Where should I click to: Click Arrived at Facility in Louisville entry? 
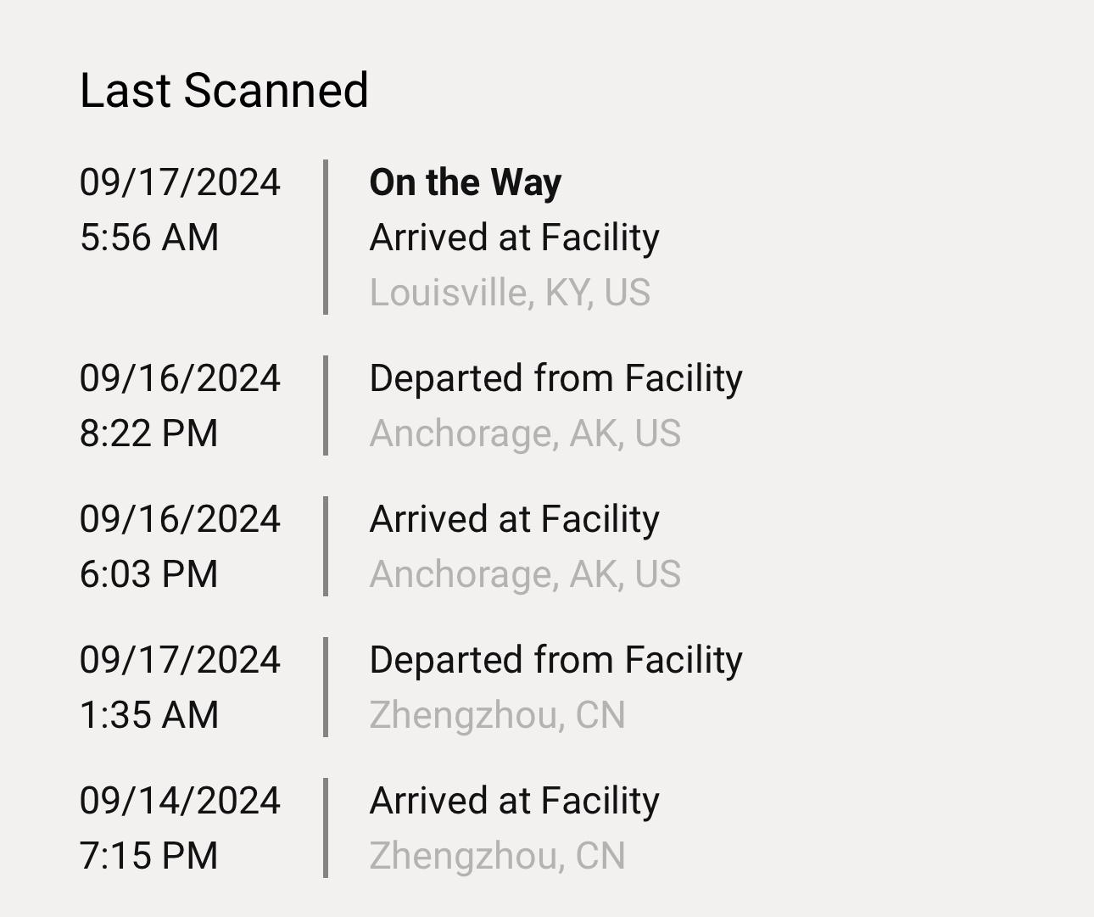[x=514, y=238]
